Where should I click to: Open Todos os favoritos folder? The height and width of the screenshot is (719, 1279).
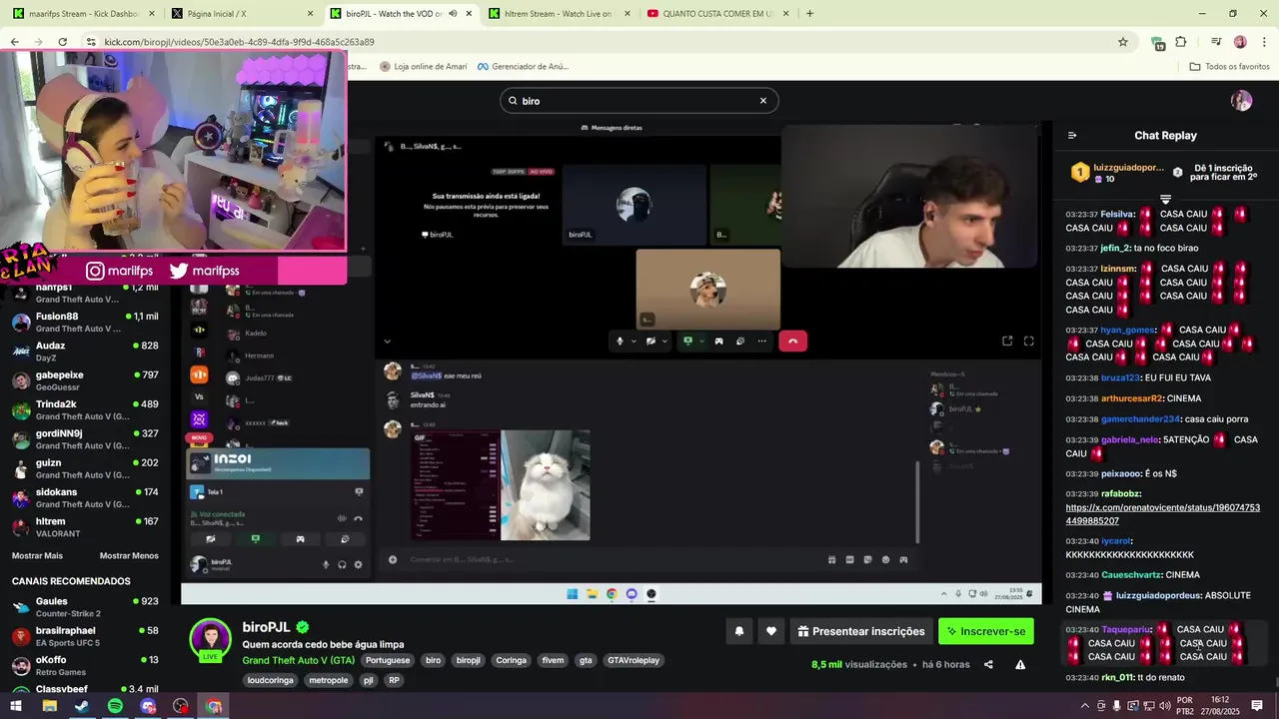(1229, 67)
